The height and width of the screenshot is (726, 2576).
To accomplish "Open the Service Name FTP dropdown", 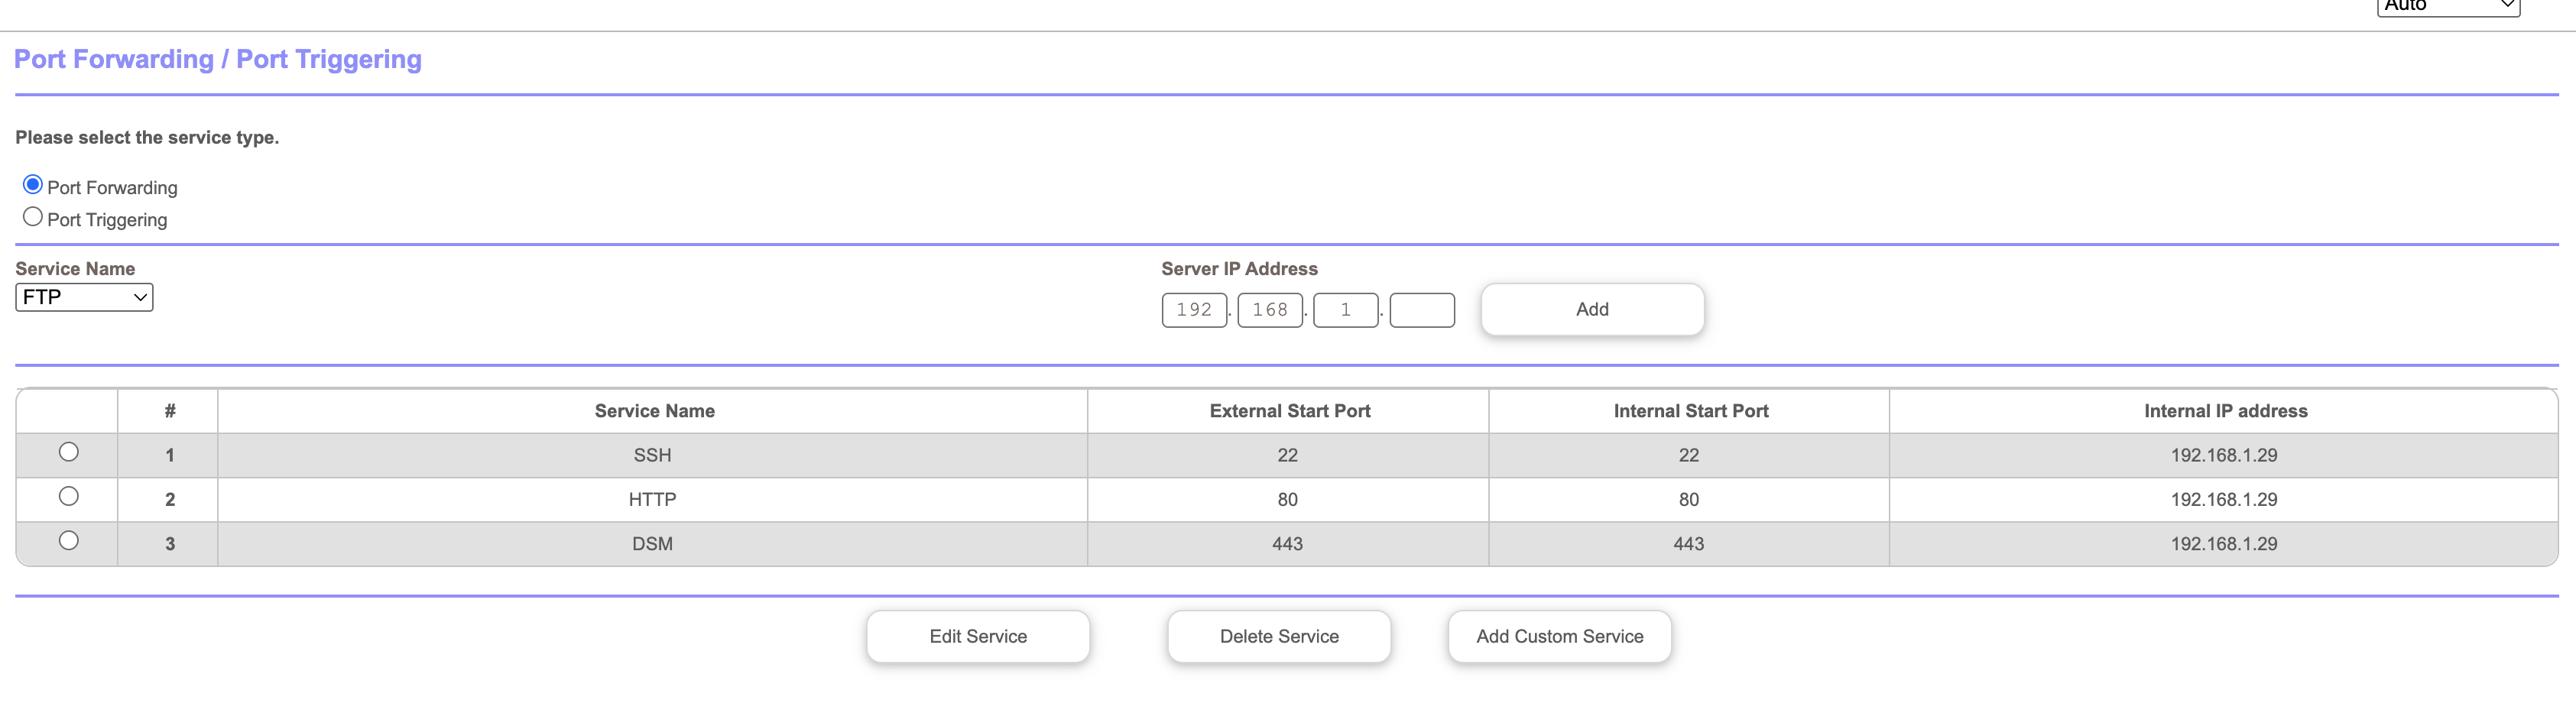I will 84,297.
